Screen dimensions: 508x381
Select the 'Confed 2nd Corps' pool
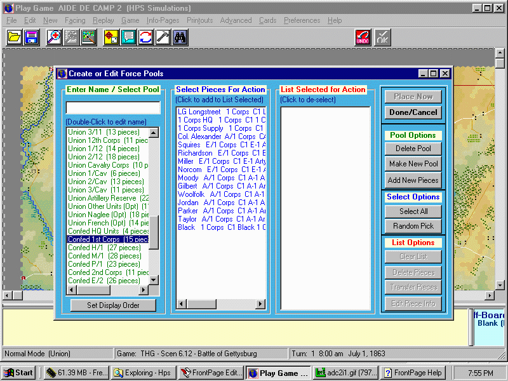108,272
